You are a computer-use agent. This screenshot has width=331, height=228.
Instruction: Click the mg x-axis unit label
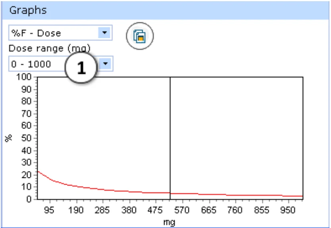tap(169, 222)
